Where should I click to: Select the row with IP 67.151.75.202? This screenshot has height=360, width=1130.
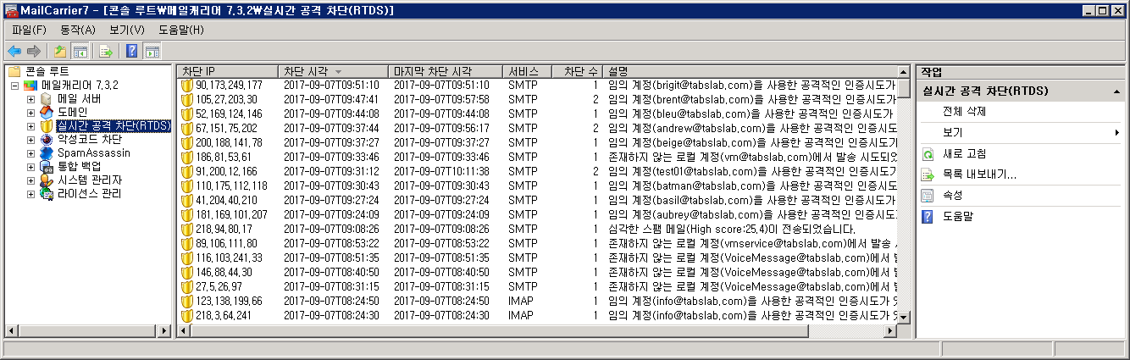click(537, 128)
